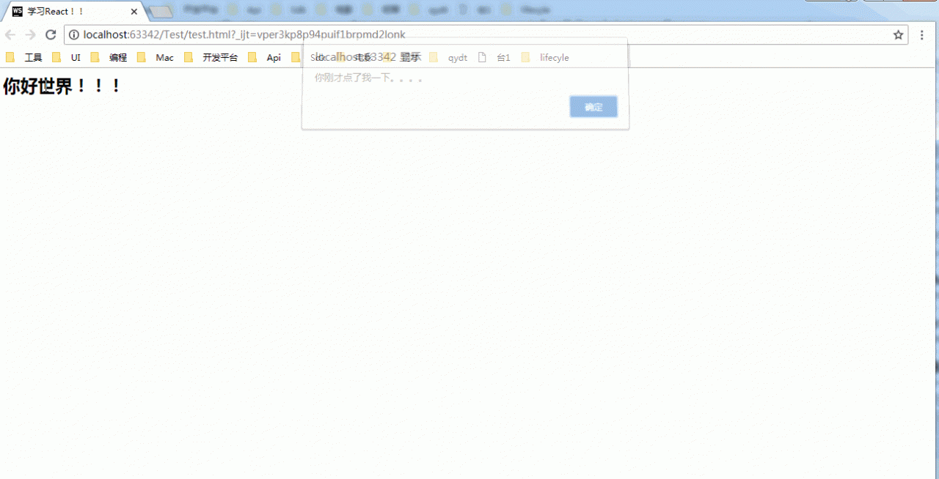The width and height of the screenshot is (939, 479).
Task: Reload the page with the refresh icon
Action: 51,34
